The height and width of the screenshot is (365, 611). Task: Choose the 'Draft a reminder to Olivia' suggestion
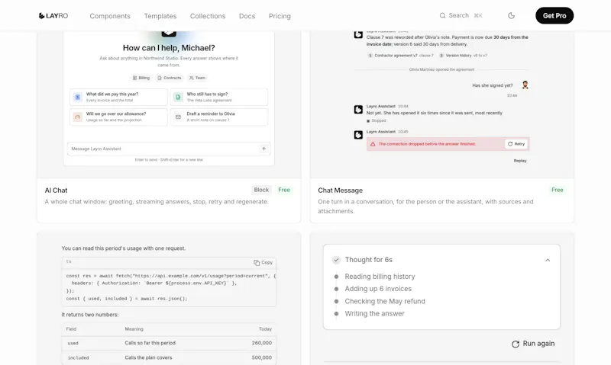click(x=219, y=117)
